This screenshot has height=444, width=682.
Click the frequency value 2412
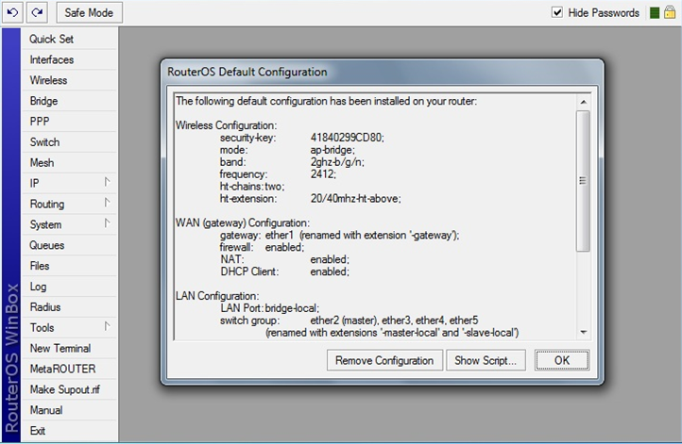coord(323,174)
